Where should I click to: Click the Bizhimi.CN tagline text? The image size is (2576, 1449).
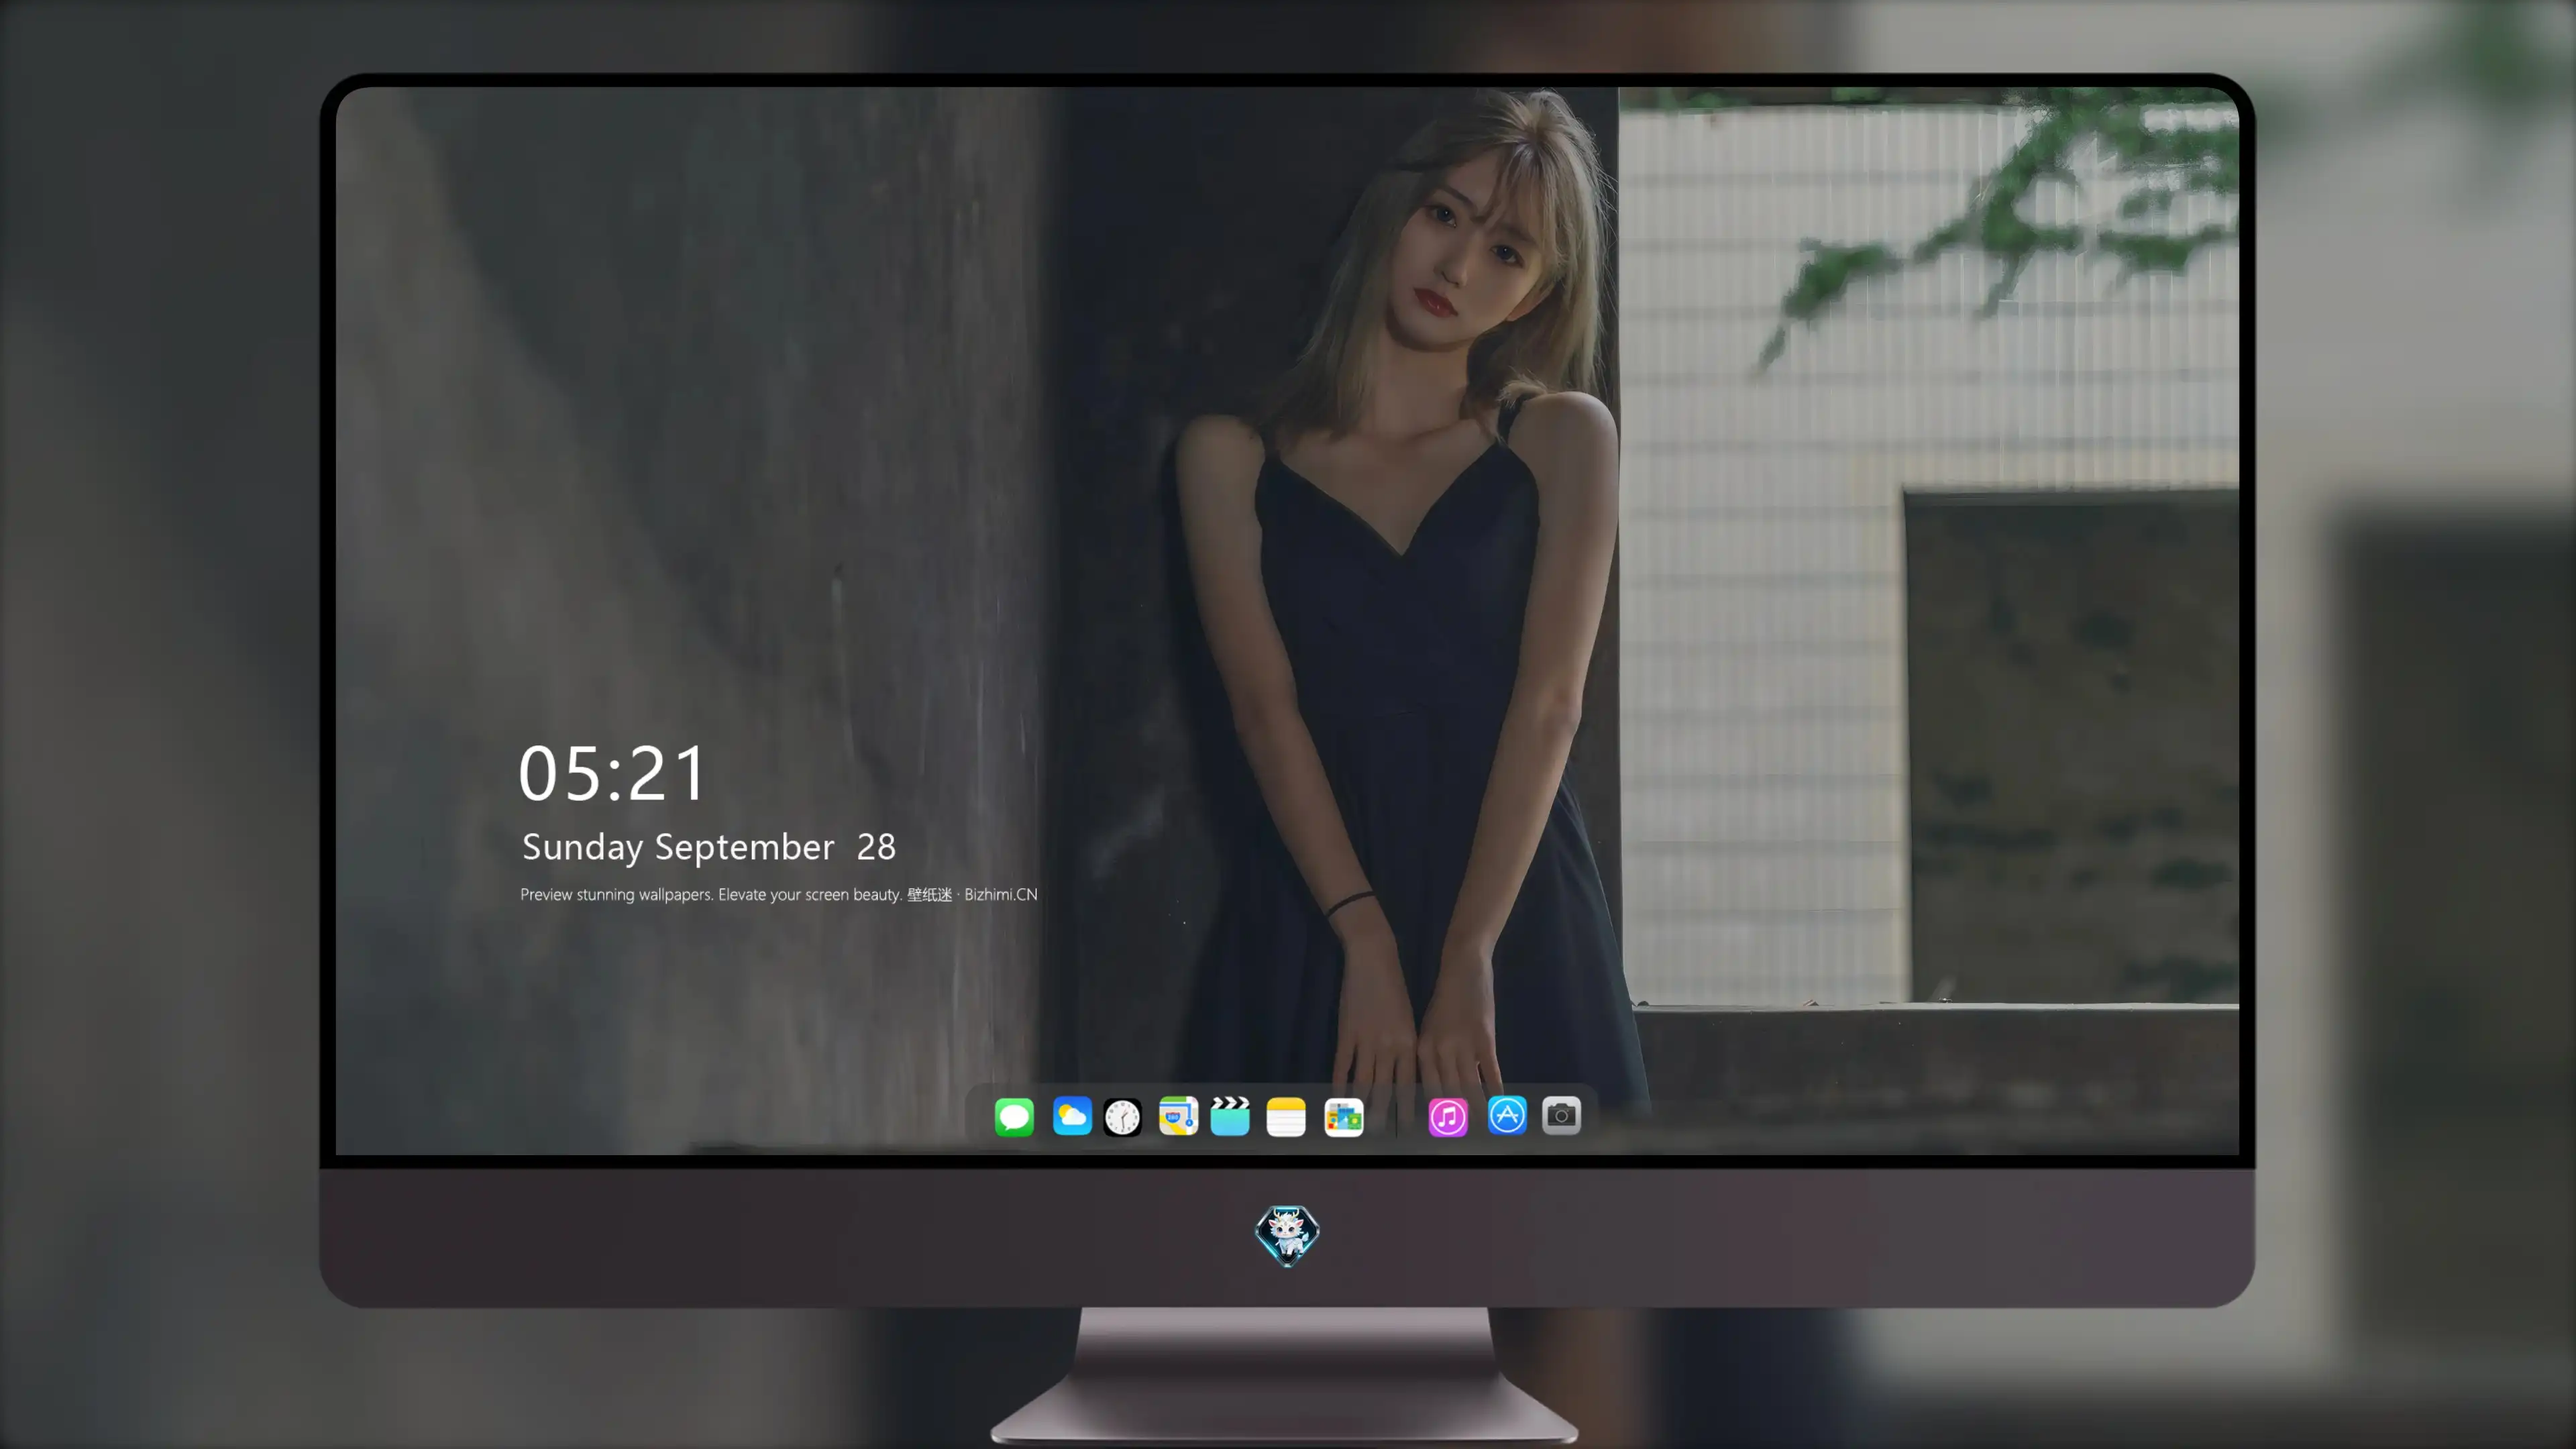[778, 894]
